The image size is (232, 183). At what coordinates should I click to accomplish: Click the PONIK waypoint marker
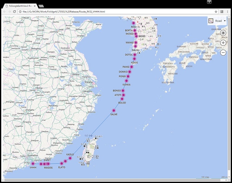[128, 76]
